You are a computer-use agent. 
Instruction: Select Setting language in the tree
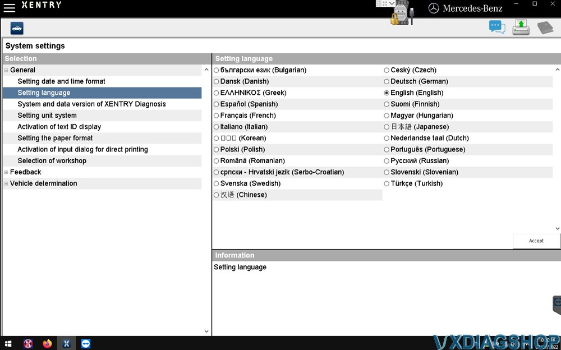click(102, 93)
